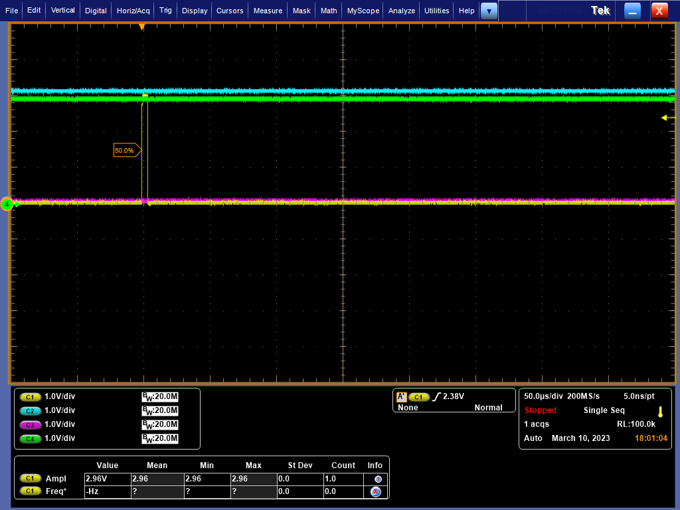Open the Cursors menu

tap(230, 11)
